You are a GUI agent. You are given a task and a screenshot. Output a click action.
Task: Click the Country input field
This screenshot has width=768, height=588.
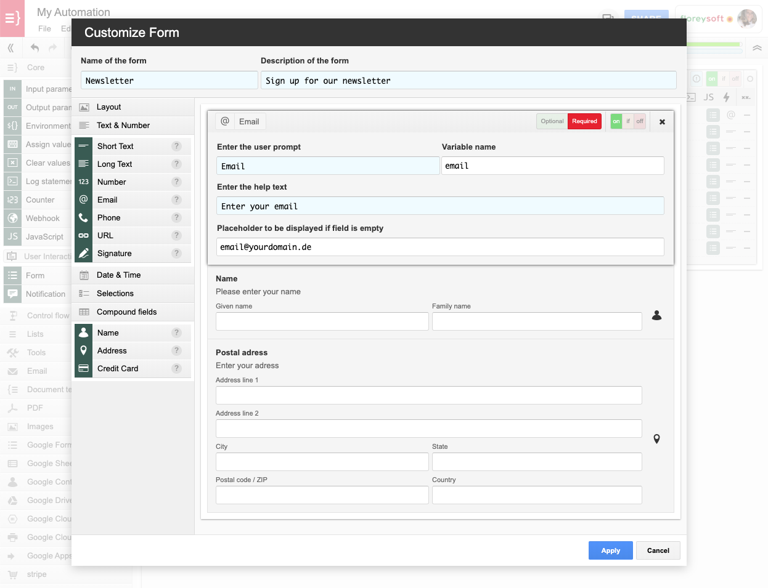537,495
